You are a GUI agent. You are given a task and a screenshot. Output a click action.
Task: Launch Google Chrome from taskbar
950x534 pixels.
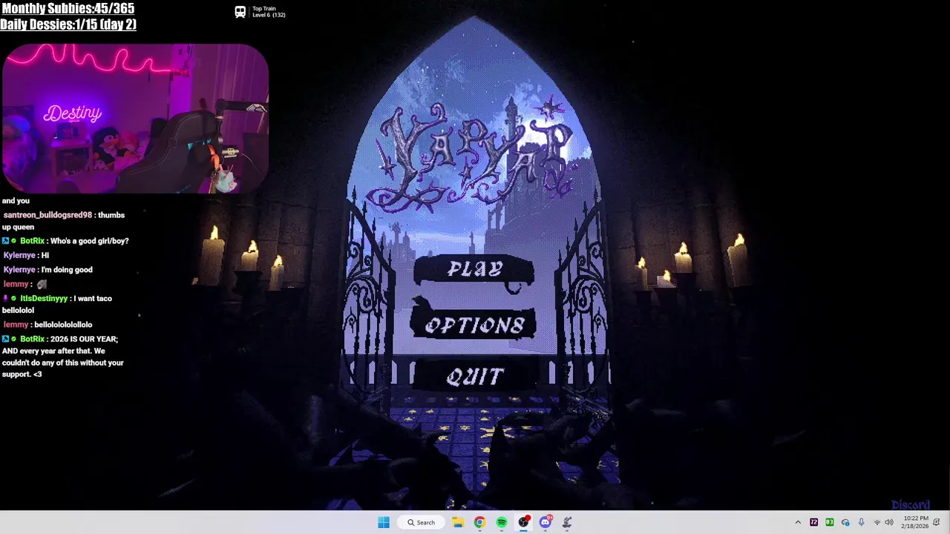point(479,522)
